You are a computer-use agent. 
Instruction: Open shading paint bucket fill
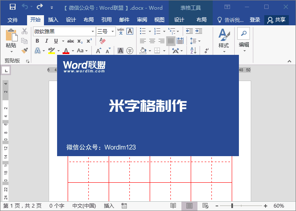point(143,51)
